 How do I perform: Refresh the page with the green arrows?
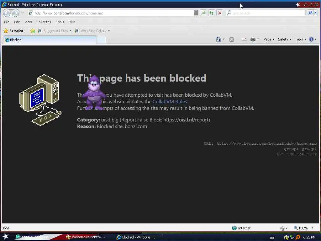pyautogui.click(x=212, y=13)
